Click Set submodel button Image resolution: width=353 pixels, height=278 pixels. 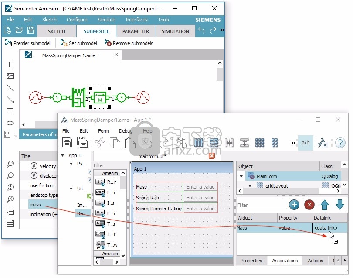point(78,43)
